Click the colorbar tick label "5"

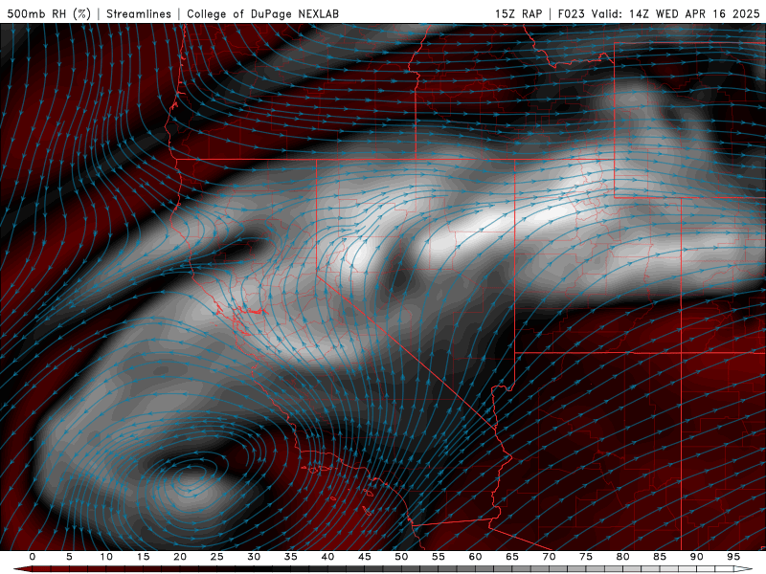point(69,557)
